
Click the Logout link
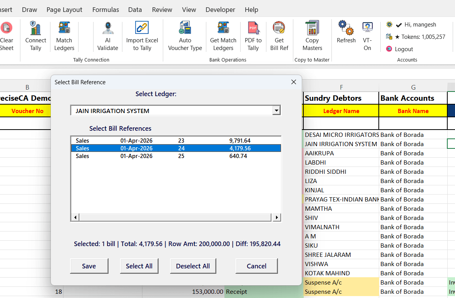pos(404,49)
